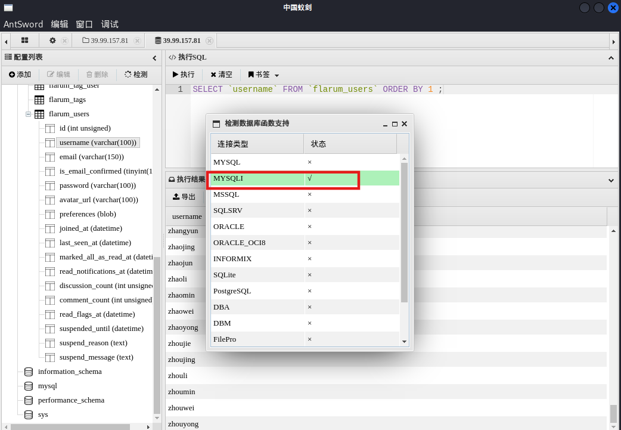Click the information_schema database icon
This screenshot has height=430, width=621.
point(29,372)
